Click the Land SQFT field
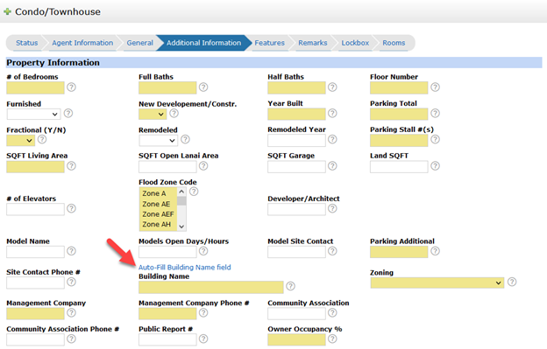 click(399, 167)
